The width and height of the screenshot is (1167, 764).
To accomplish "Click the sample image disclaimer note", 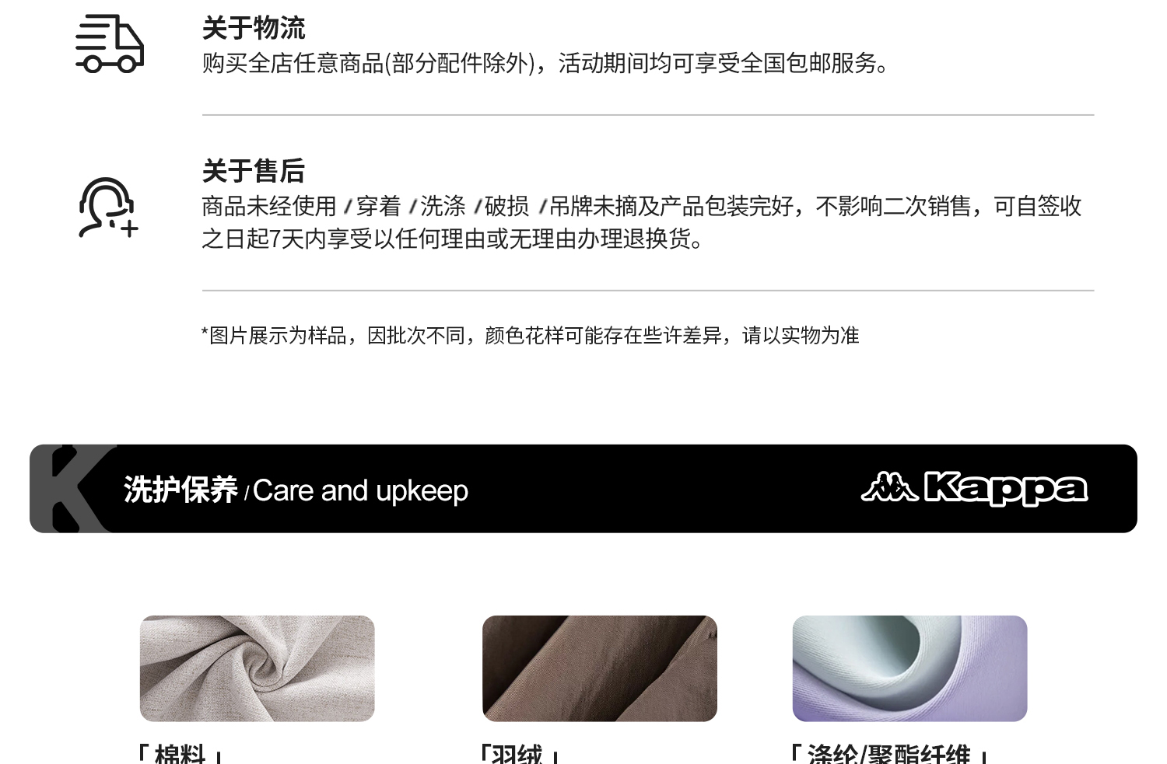I will coord(530,335).
